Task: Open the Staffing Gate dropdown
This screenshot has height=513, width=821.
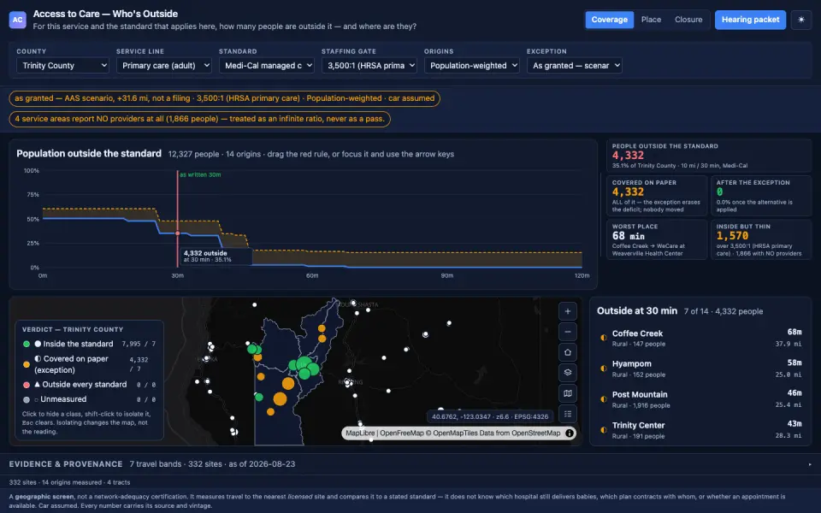Action: click(x=369, y=66)
